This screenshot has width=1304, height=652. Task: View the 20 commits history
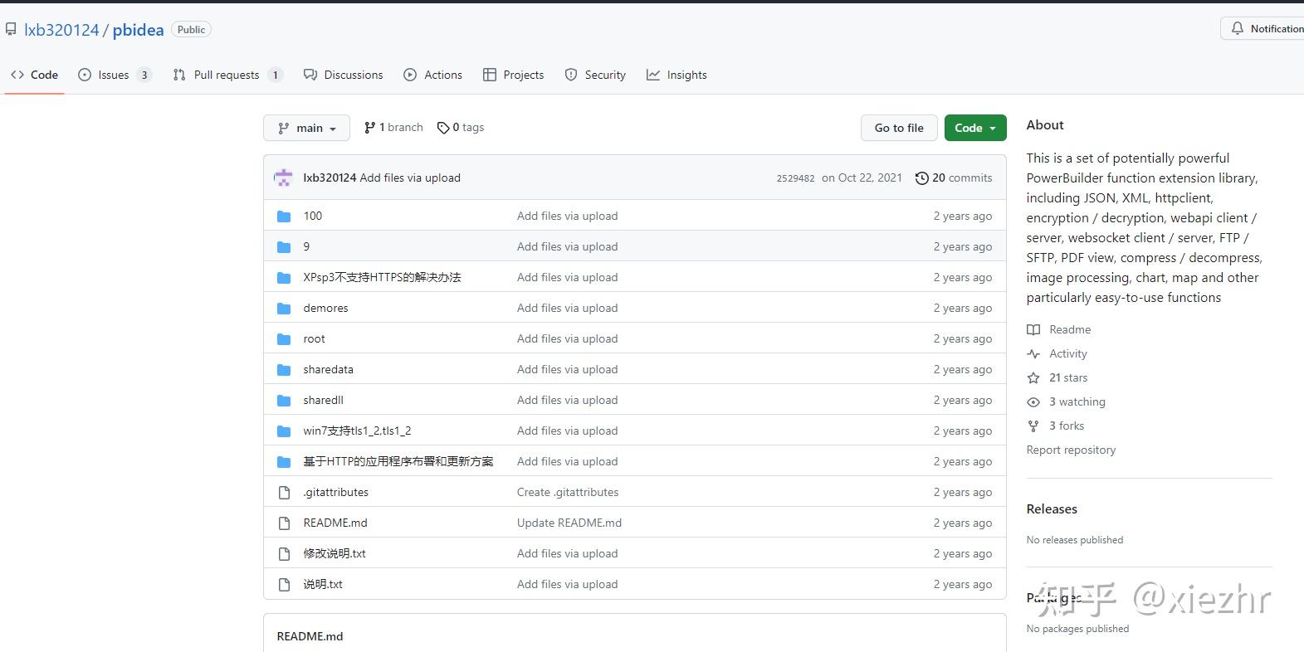(954, 178)
